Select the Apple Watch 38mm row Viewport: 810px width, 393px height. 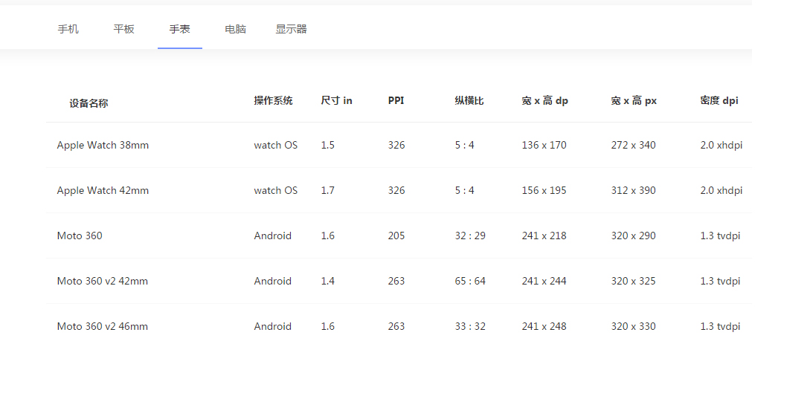coord(103,146)
